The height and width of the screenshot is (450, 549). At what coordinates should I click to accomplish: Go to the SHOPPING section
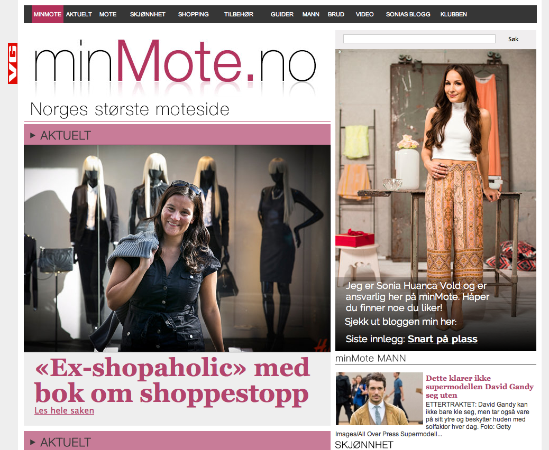[193, 14]
